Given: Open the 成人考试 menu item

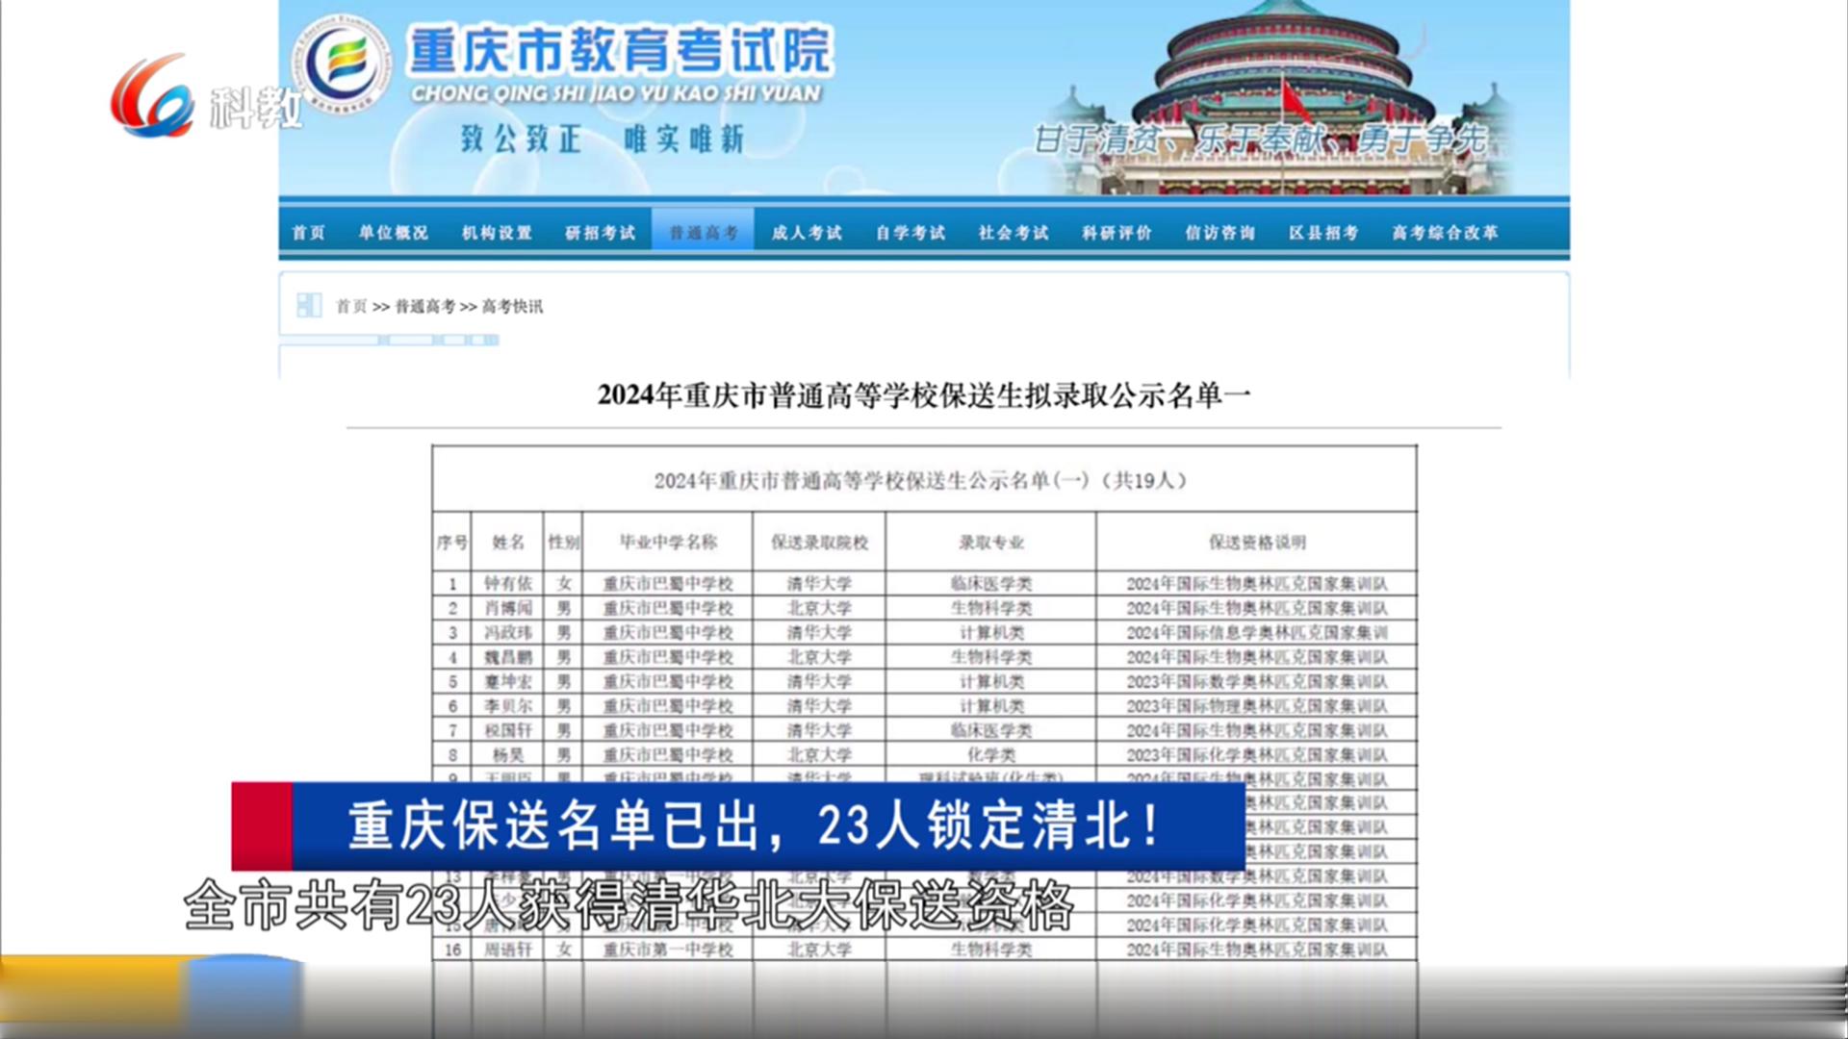Looking at the screenshot, I should pos(807,233).
